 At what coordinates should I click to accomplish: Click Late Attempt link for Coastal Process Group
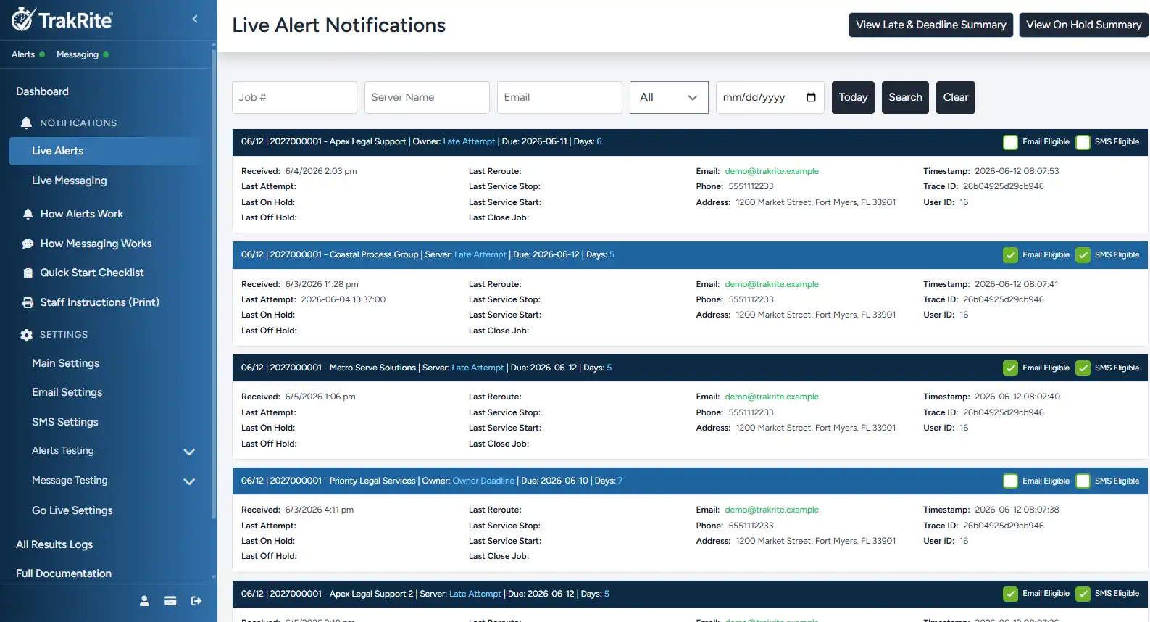click(x=480, y=254)
